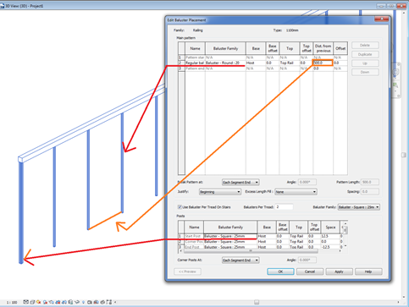Open the Justify Beginning dropdown

(x=220, y=192)
